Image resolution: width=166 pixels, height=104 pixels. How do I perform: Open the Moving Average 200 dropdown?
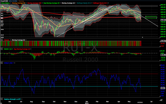click(x=42, y=3)
